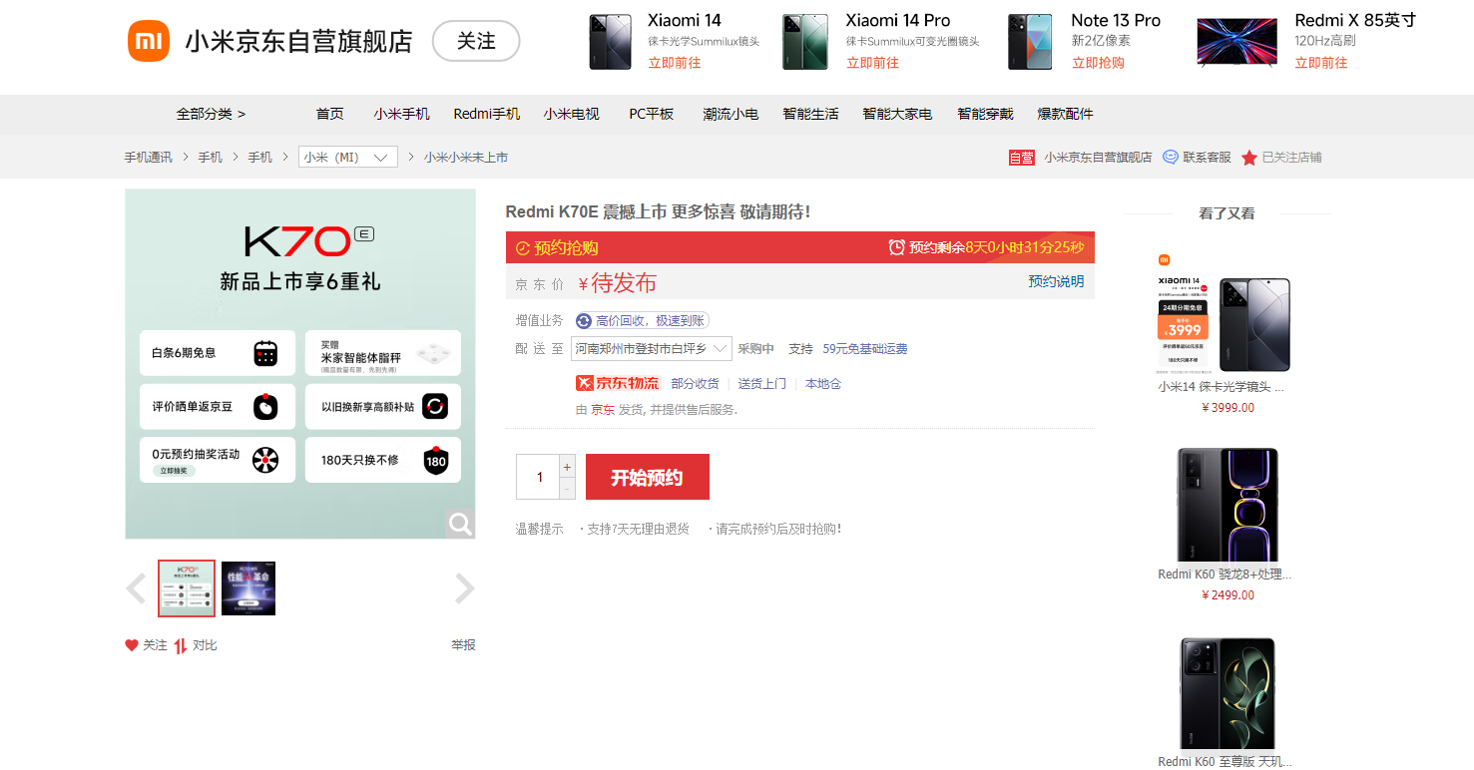Screen dimensions: 1474x770
Task: Click ¥2499.00 price under Redmi K60
Action: click(1228, 595)
